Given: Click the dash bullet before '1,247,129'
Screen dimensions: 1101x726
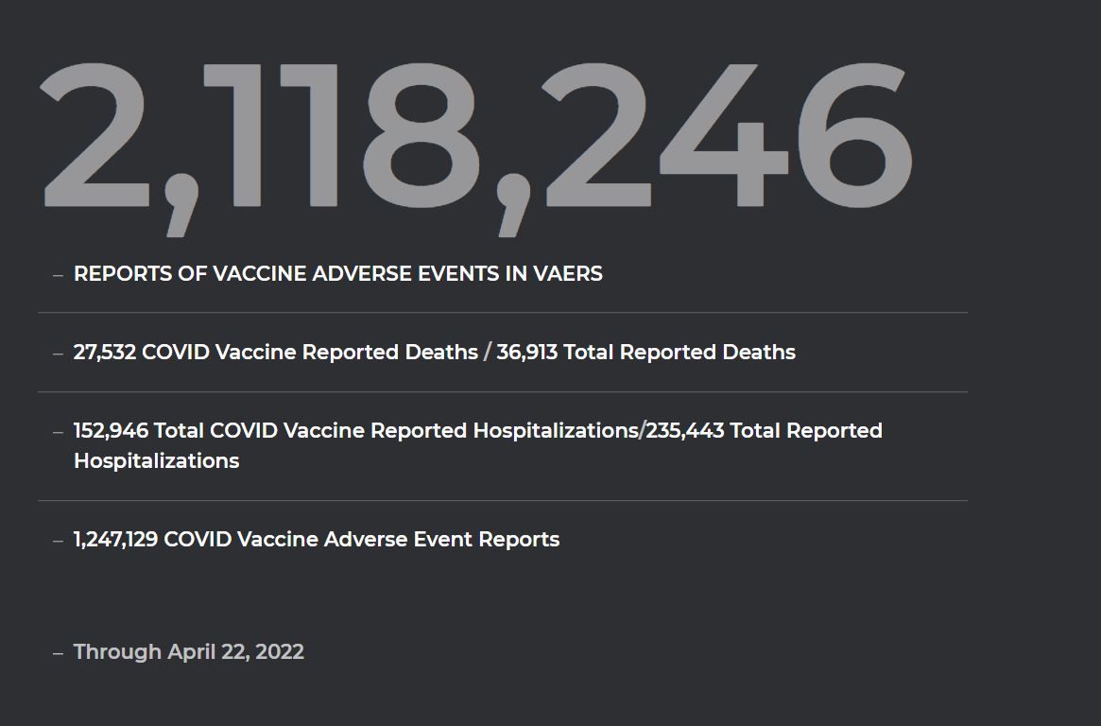Looking at the screenshot, I should pyautogui.click(x=59, y=541).
